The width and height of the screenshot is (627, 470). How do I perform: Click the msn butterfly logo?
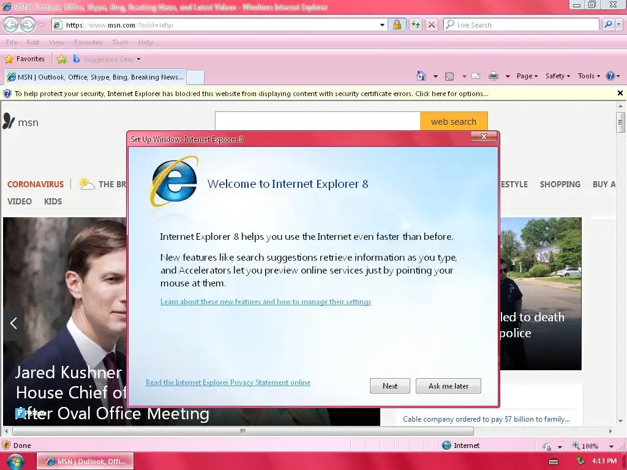tap(20, 122)
